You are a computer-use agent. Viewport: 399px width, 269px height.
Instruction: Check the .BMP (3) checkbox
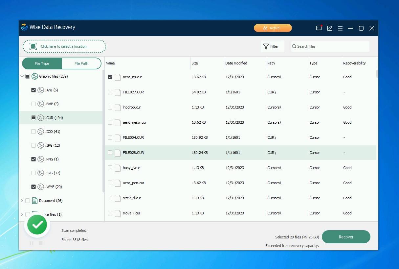click(x=33, y=104)
